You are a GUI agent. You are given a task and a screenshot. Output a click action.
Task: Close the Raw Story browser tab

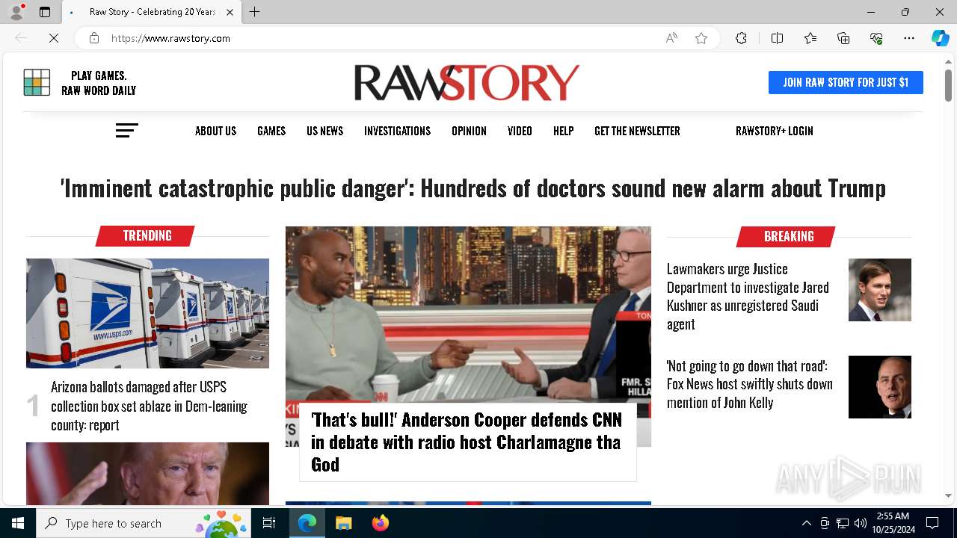230,12
